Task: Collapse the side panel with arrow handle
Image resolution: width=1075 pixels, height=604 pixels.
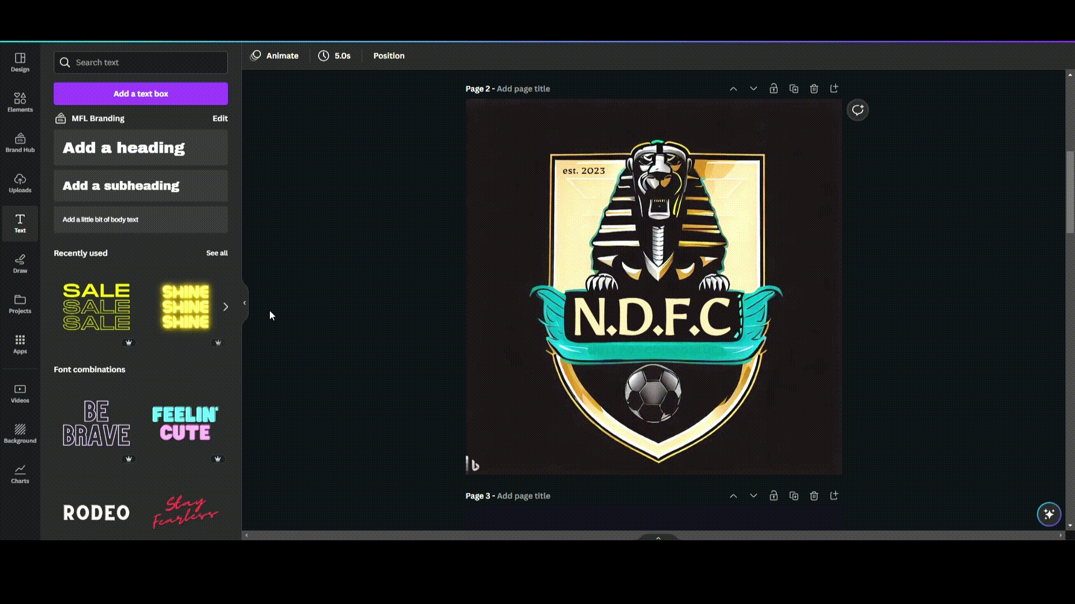Action: 245,303
